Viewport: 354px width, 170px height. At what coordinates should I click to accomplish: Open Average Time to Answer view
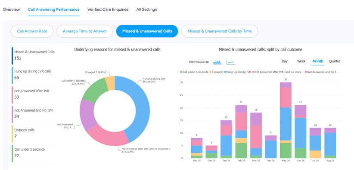[x=85, y=31]
